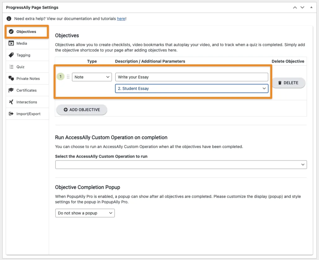Click the info icon beside help text

(x=9, y=19)
